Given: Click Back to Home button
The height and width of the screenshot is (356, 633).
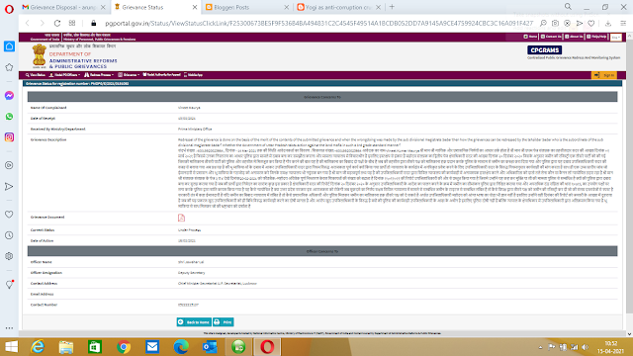Looking at the screenshot, I should tap(194, 322).
